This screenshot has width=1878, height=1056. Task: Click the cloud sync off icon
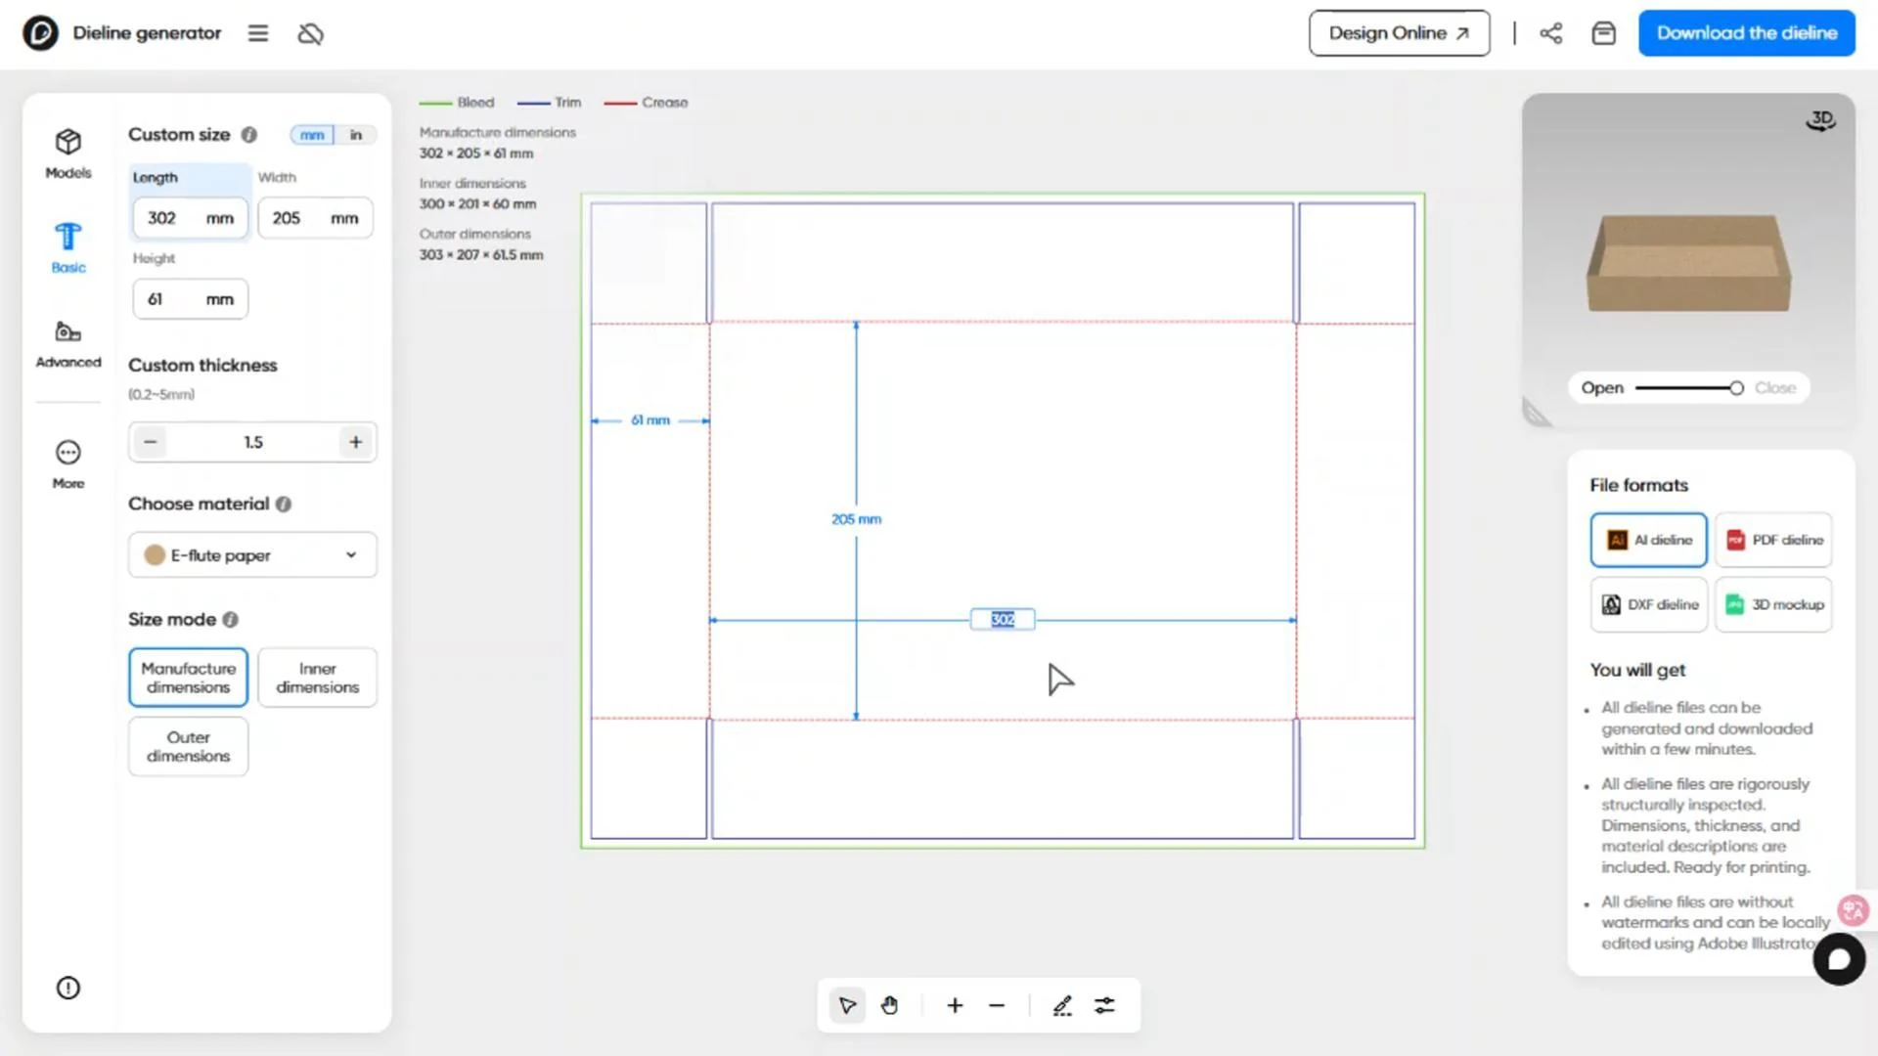click(310, 33)
